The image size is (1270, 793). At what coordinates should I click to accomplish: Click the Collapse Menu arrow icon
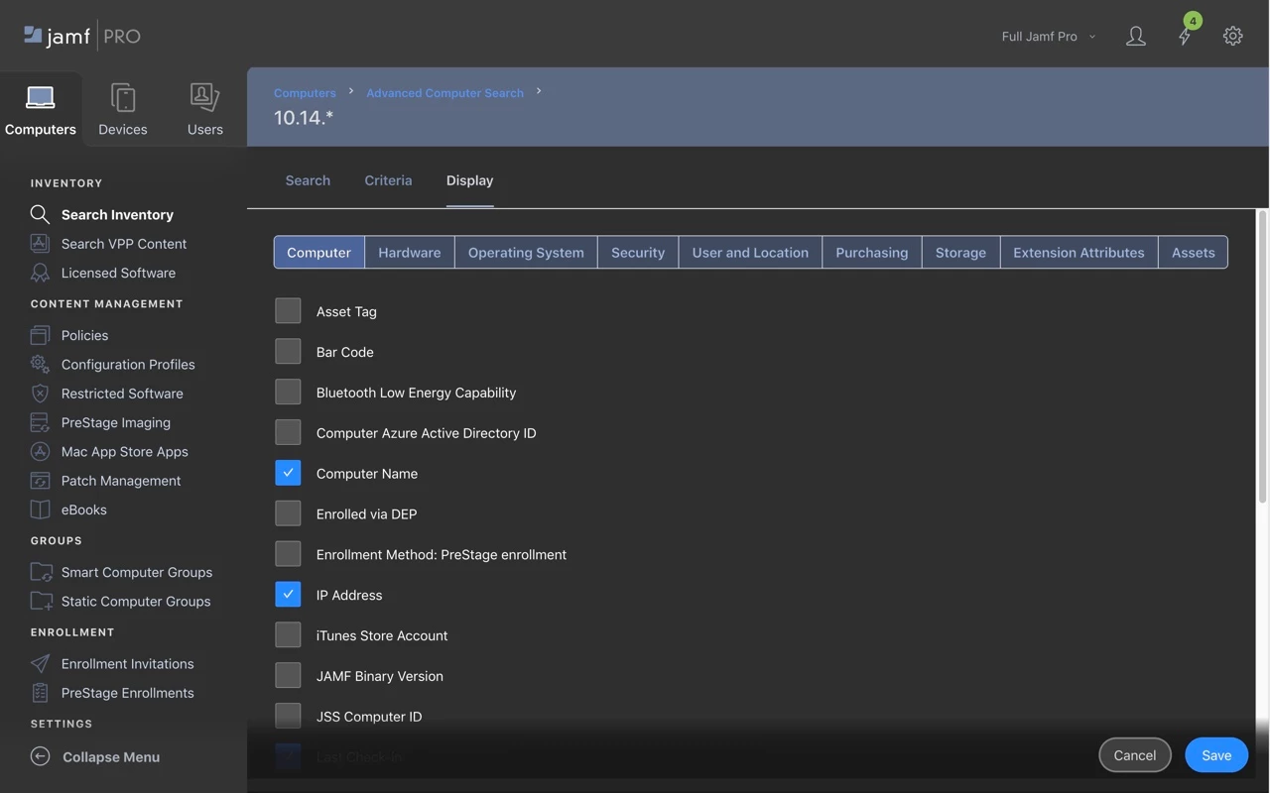tap(40, 756)
